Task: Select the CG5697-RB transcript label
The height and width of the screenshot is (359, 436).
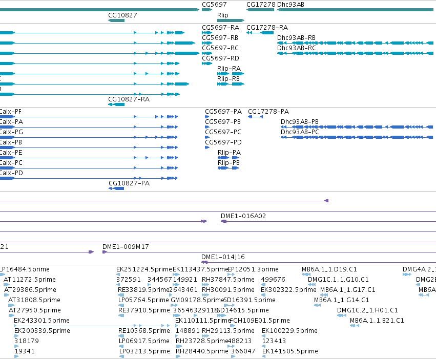Action: [x=220, y=37]
